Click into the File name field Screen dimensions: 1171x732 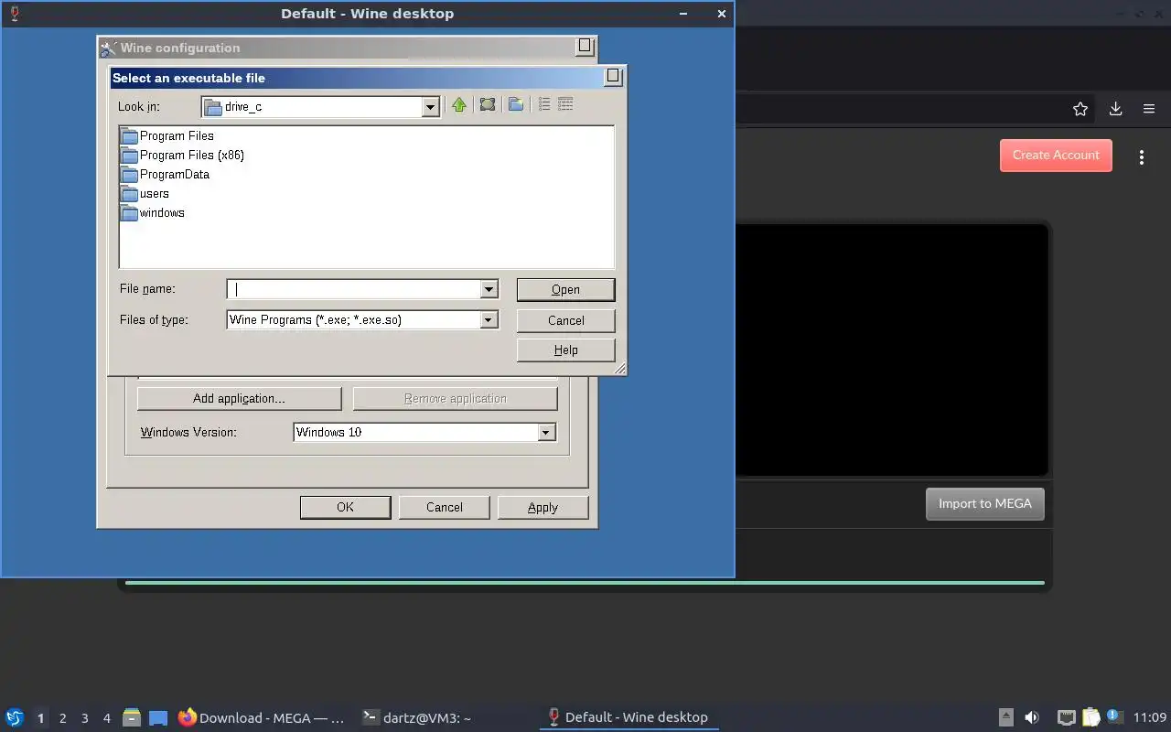[354, 289]
